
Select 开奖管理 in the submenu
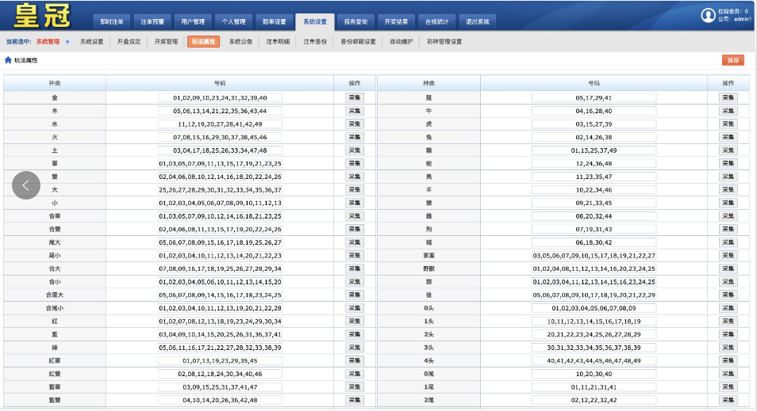click(166, 42)
